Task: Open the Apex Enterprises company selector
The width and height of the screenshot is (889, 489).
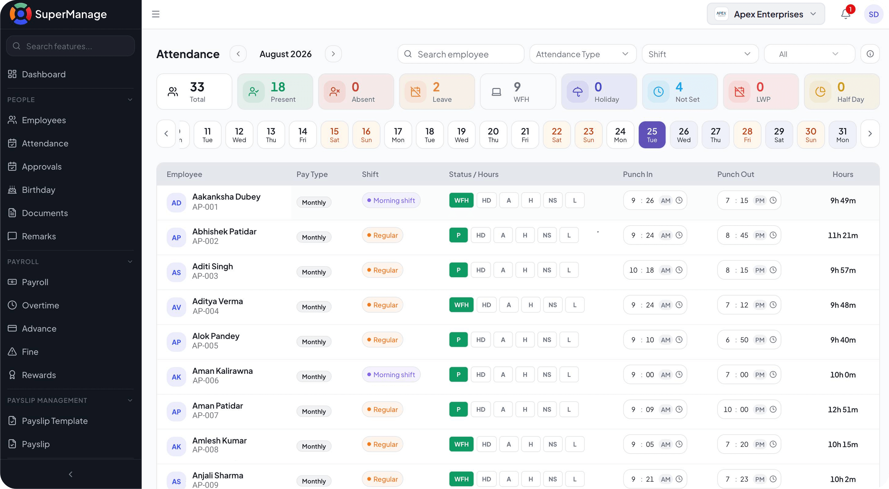Action: tap(765, 14)
